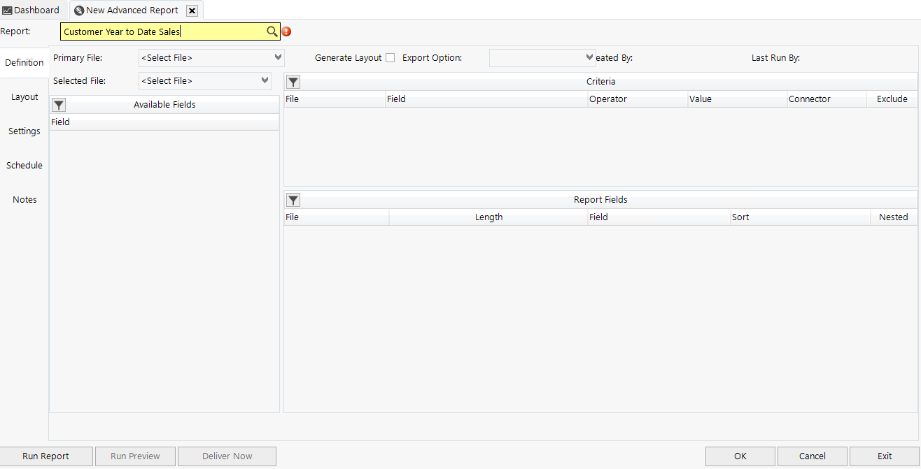Switch to the Layout tab
Viewport: 921px width, 469px height.
(24, 96)
